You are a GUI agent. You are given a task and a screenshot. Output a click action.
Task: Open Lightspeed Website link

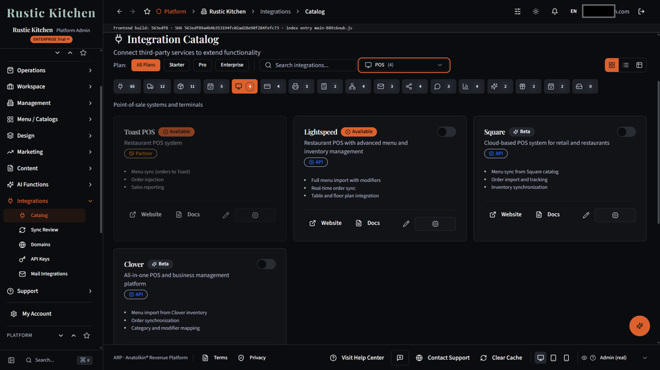(325, 224)
